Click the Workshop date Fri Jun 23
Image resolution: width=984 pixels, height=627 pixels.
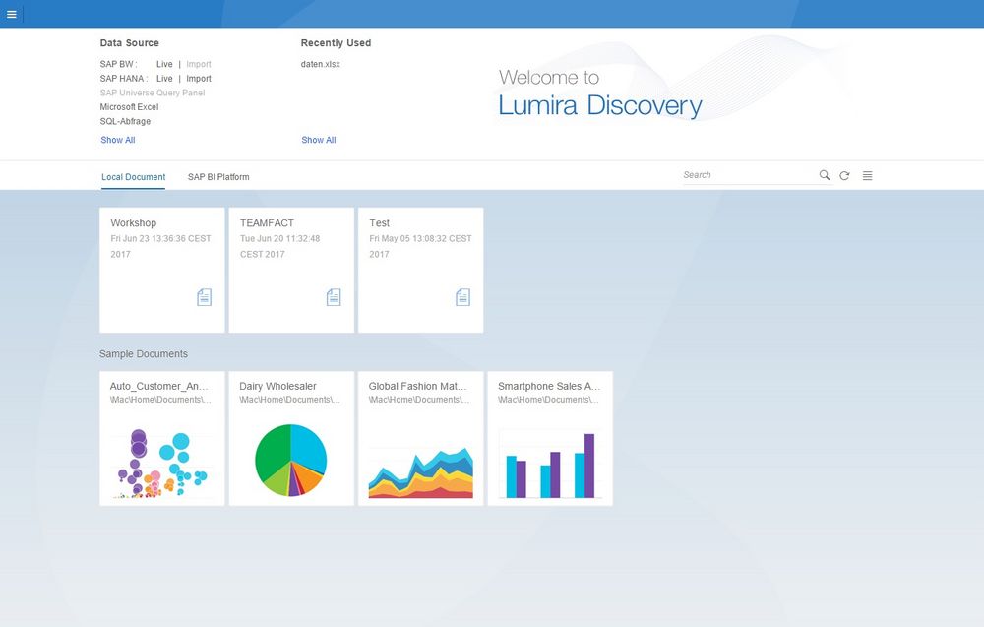click(160, 246)
